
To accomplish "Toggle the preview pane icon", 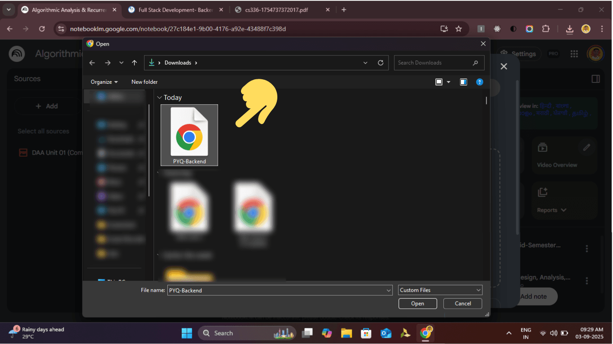I will click(464, 82).
